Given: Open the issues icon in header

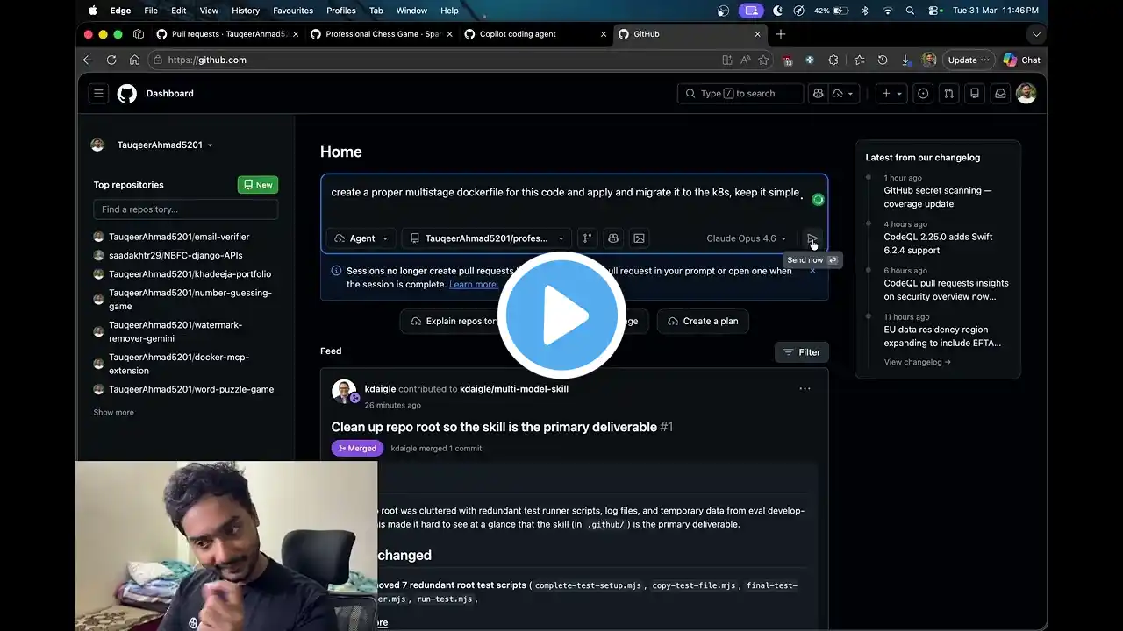Looking at the screenshot, I should click(923, 93).
